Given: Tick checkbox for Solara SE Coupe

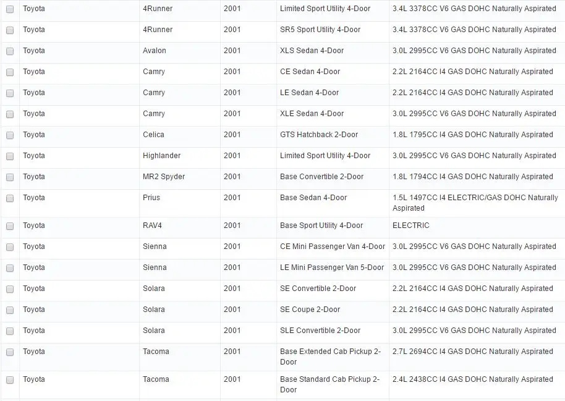Looking at the screenshot, I should point(10,310).
